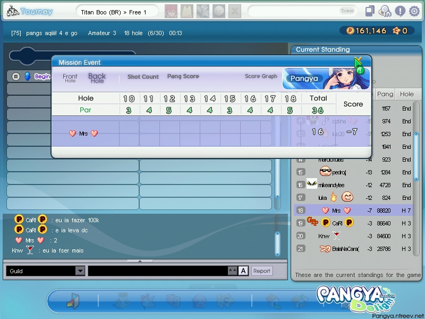Click the Total par value 36
Screen dimensions: 425x319
pyautogui.click(x=318, y=110)
